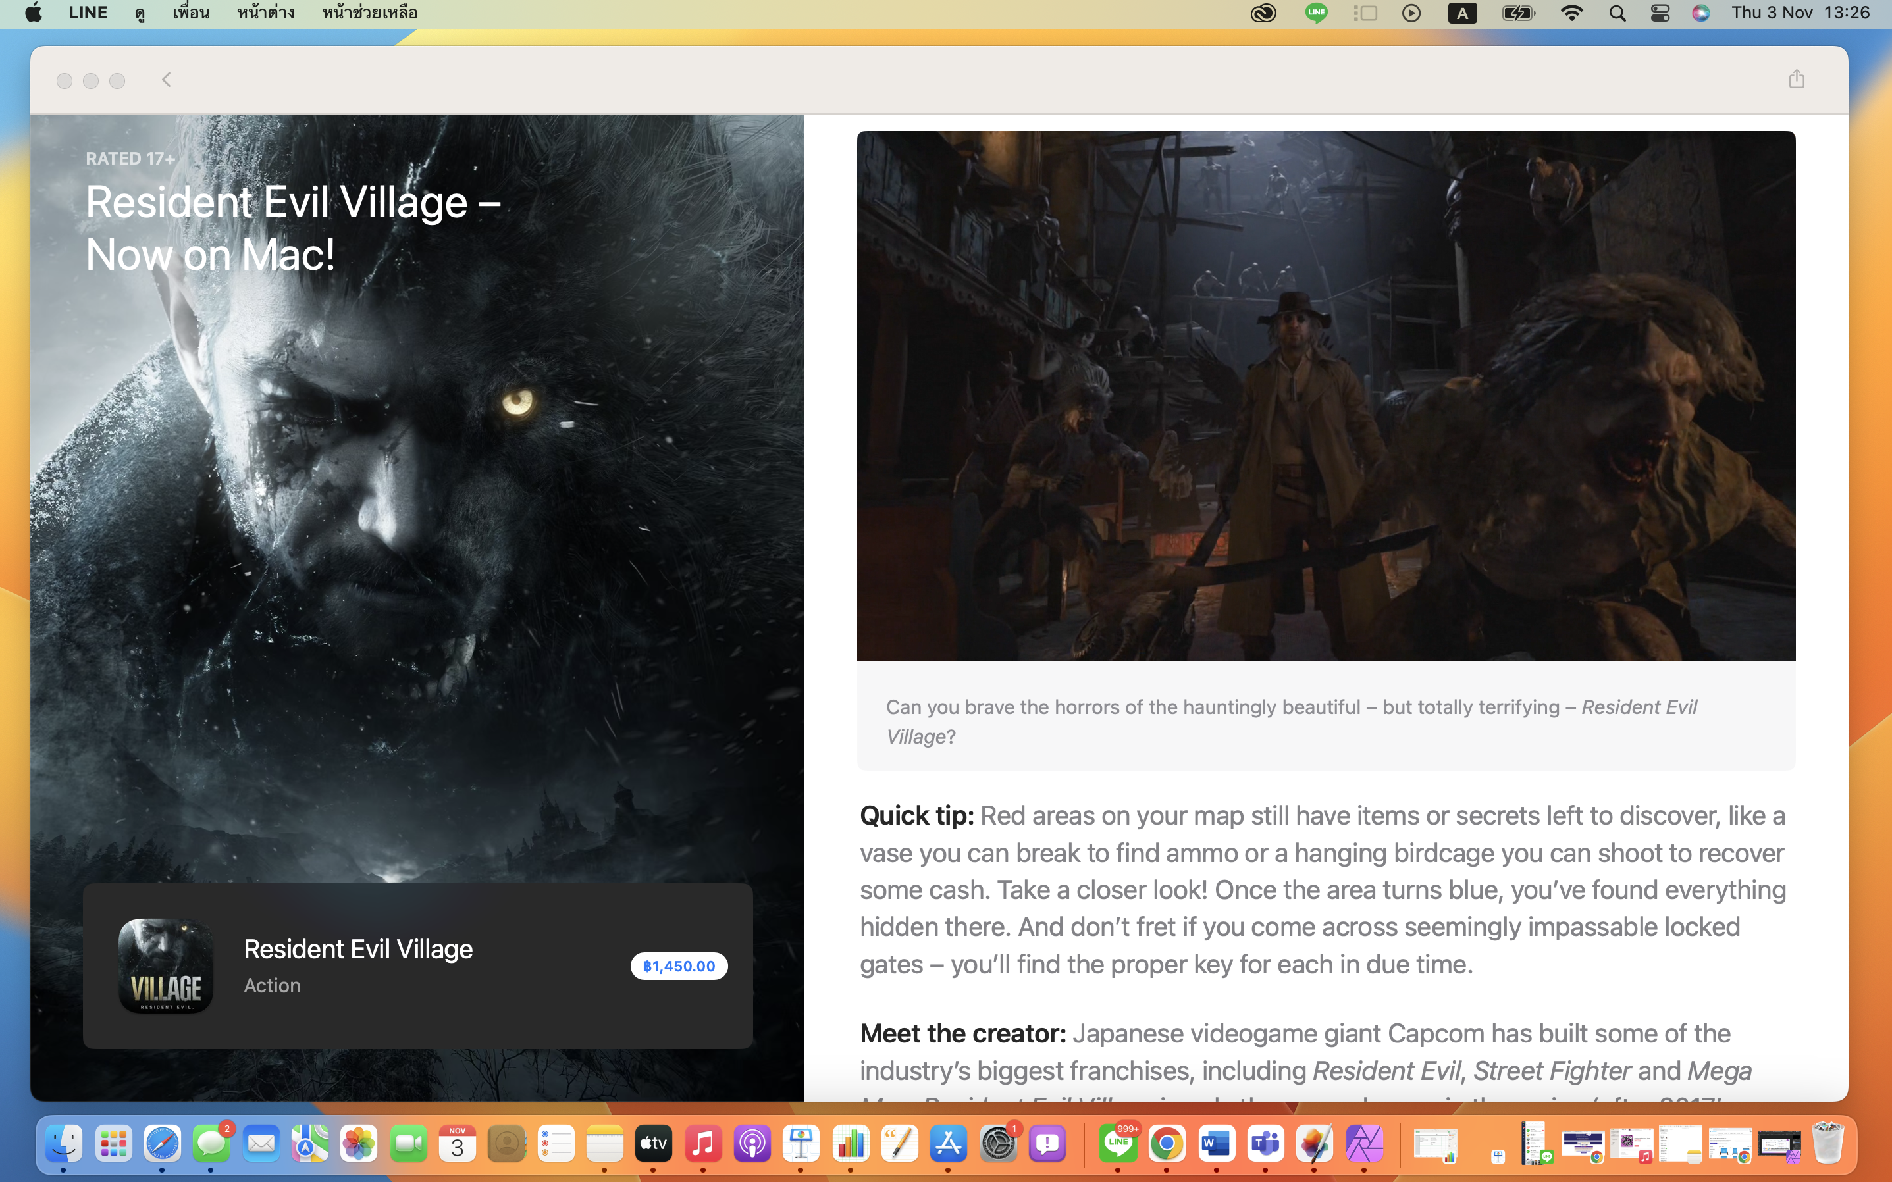1892x1182 pixels.
Task: Open Control Center from the menu bar
Action: [1660, 13]
